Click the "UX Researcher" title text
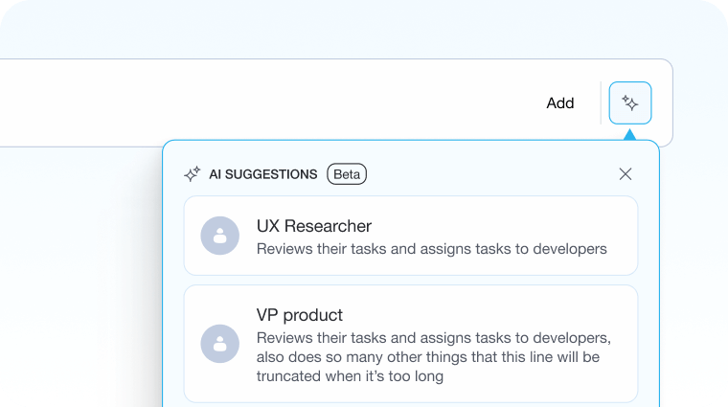728x407 pixels. 313,226
